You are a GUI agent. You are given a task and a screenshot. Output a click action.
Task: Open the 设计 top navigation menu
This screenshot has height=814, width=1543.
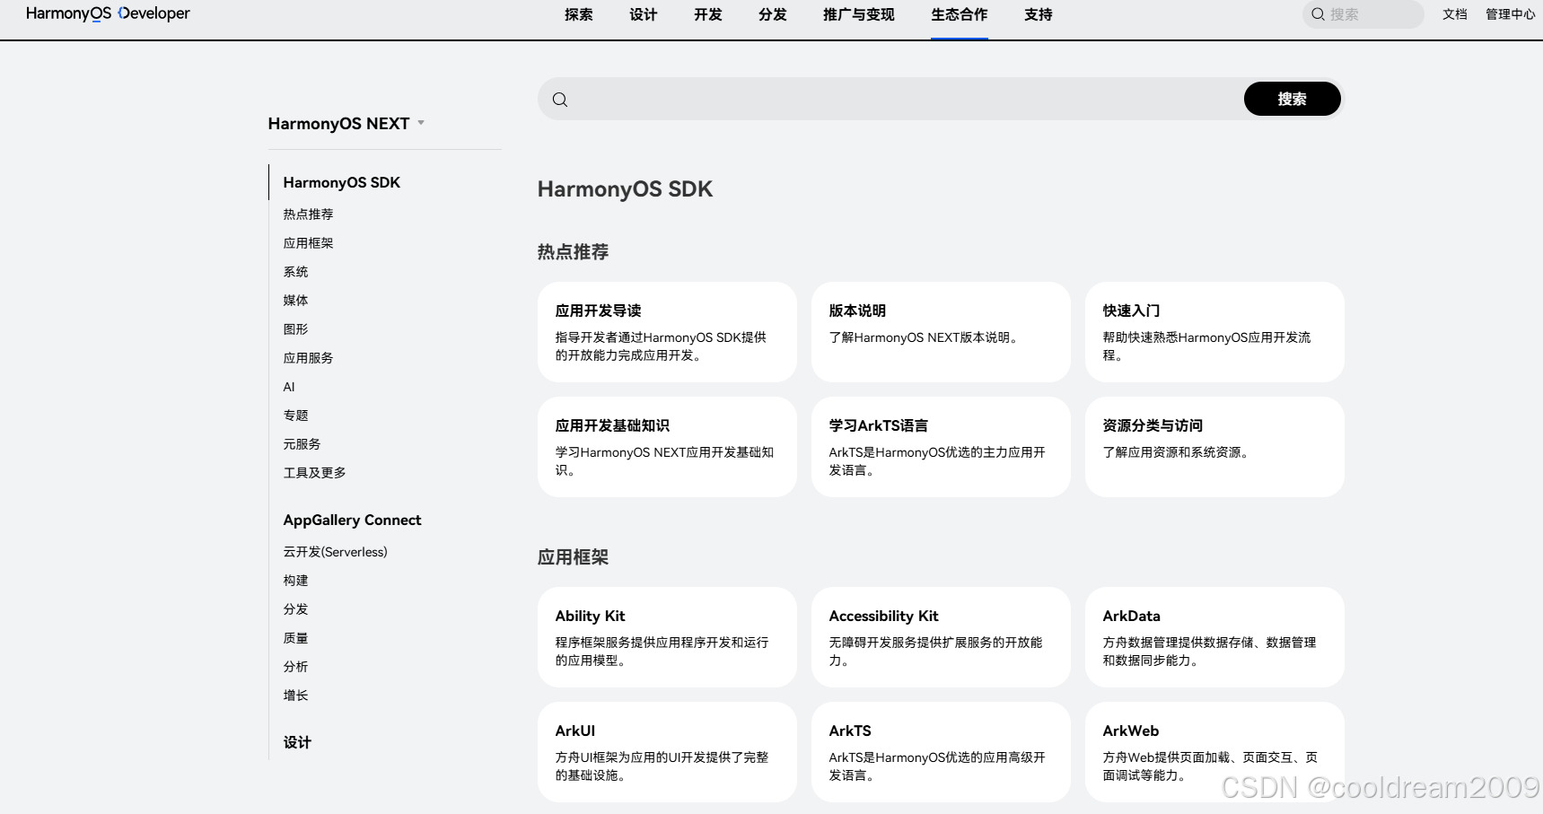644,14
